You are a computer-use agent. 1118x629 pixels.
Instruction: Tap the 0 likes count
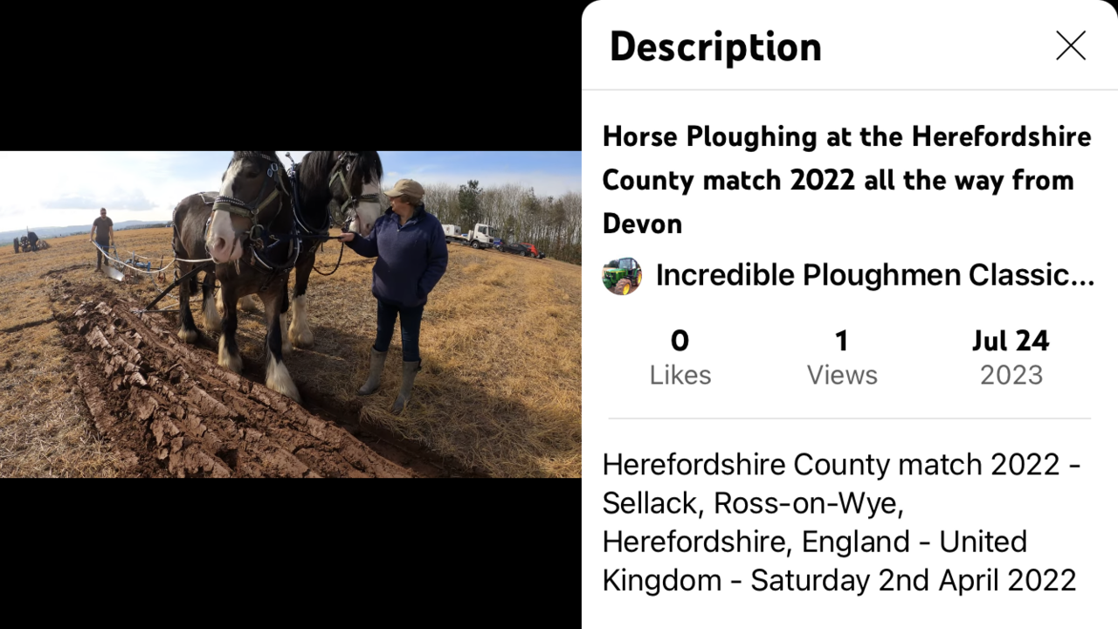tap(680, 340)
